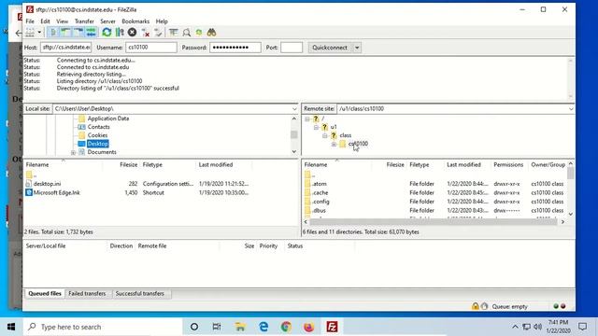Cancel the current operation icon
The width and height of the screenshot is (598, 336).
tap(133, 33)
